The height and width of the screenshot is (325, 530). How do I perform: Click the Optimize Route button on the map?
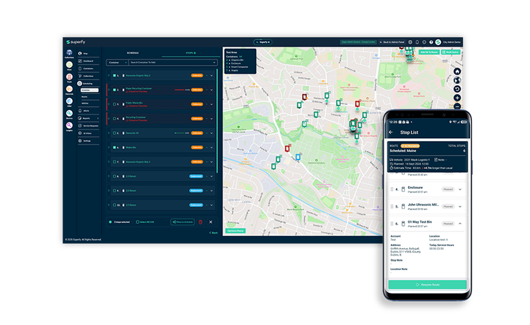[235, 230]
